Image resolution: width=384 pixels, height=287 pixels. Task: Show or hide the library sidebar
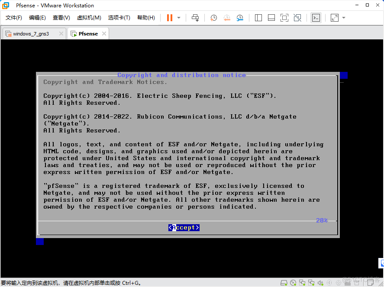pyautogui.click(x=258, y=18)
